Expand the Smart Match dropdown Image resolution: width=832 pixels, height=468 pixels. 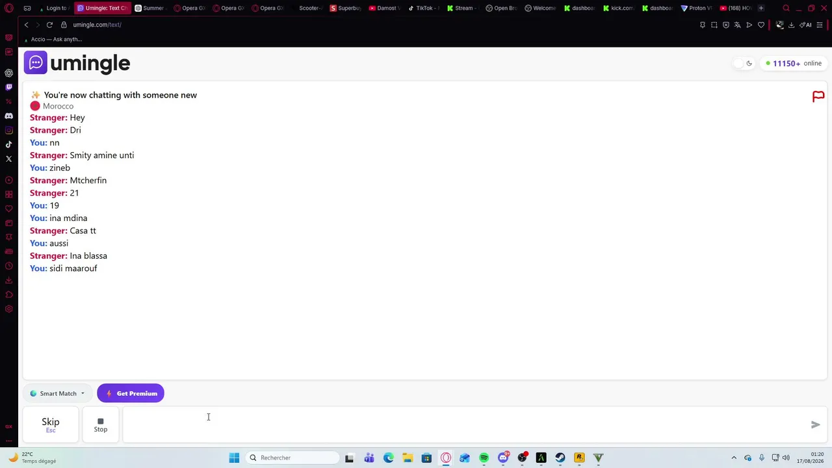(x=57, y=393)
